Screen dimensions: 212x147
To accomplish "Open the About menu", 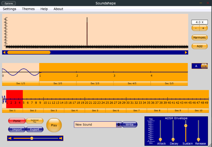I will tap(58, 9).
